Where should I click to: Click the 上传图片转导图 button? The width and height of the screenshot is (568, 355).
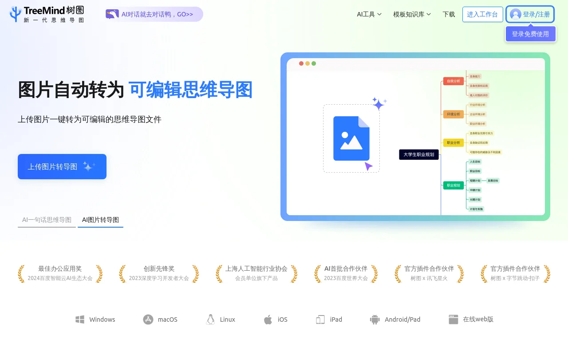[x=62, y=166]
